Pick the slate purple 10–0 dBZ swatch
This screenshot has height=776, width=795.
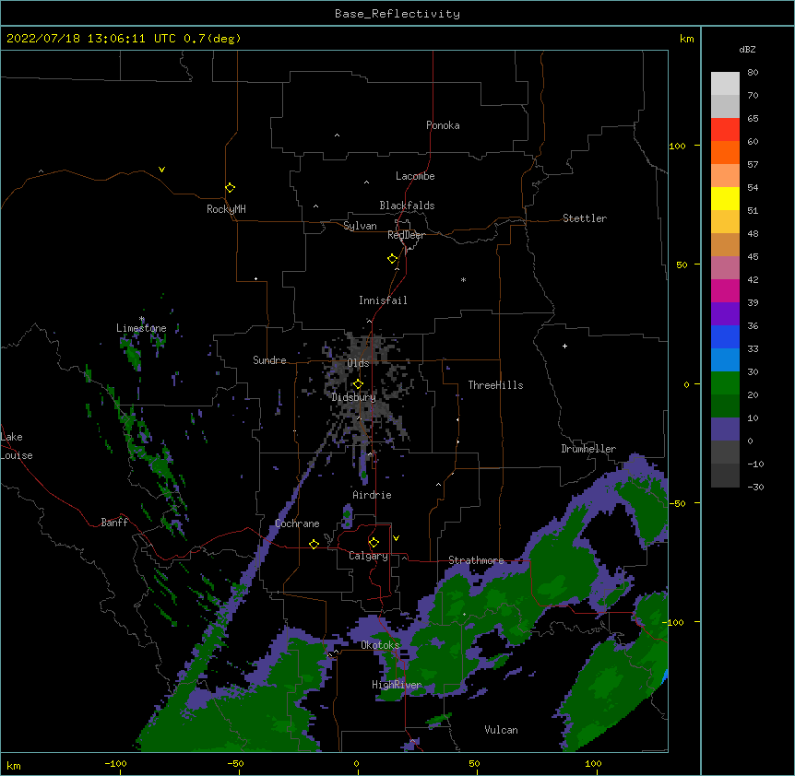(725, 429)
